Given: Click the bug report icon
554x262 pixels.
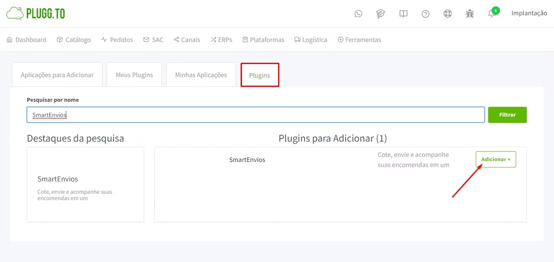Looking at the screenshot, I should click(x=470, y=14).
